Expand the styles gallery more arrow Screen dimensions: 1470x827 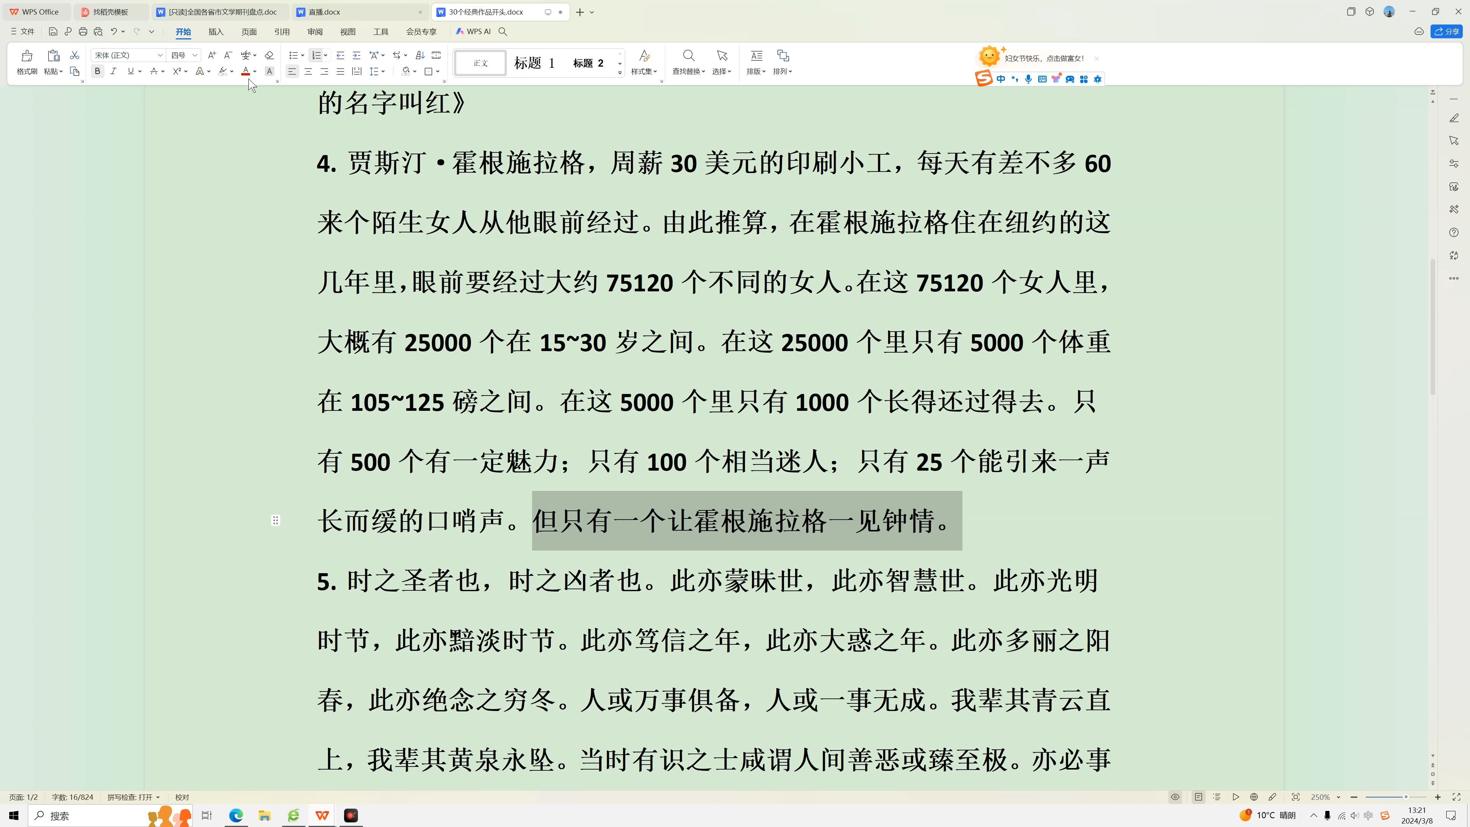(x=620, y=72)
